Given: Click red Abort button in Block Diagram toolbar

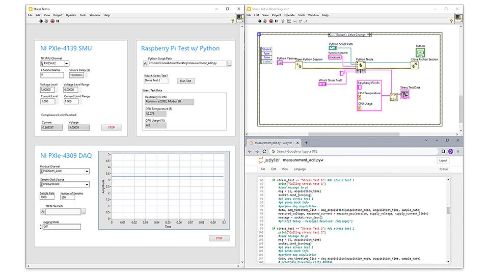Looking at the screenshot, I should point(271,21).
